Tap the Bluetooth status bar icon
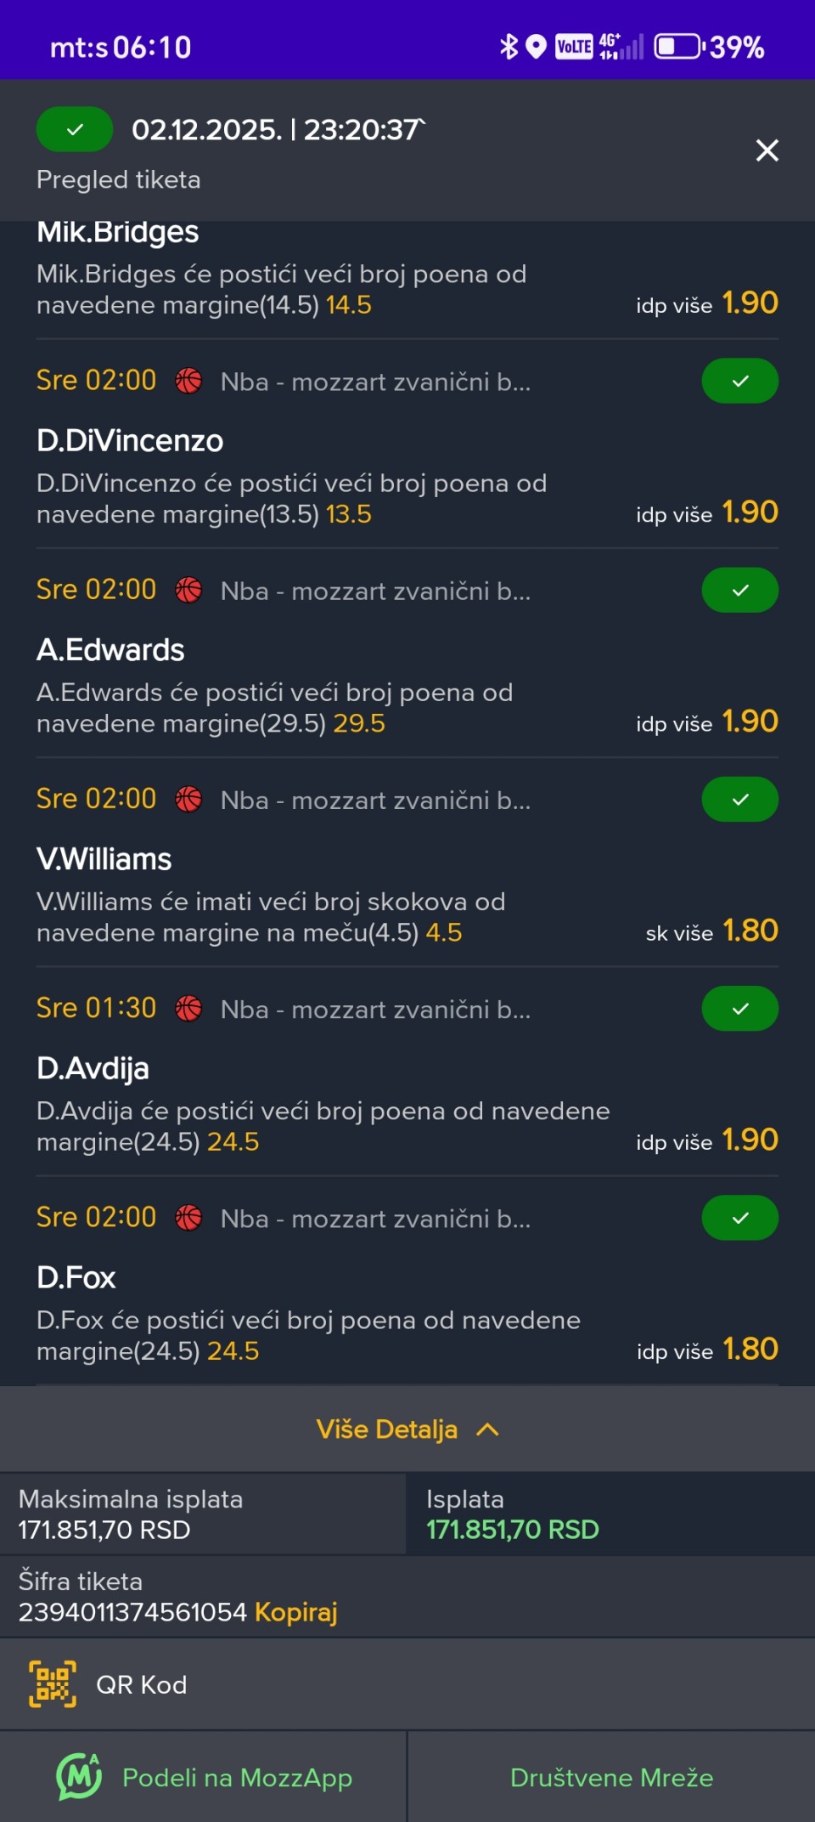This screenshot has height=1822, width=815. click(x=509, y=47)
